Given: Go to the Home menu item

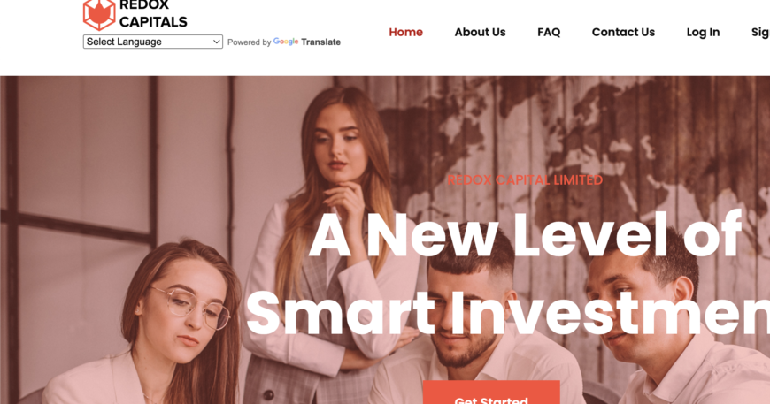Looking at the screenshot, I should [405, 33].
